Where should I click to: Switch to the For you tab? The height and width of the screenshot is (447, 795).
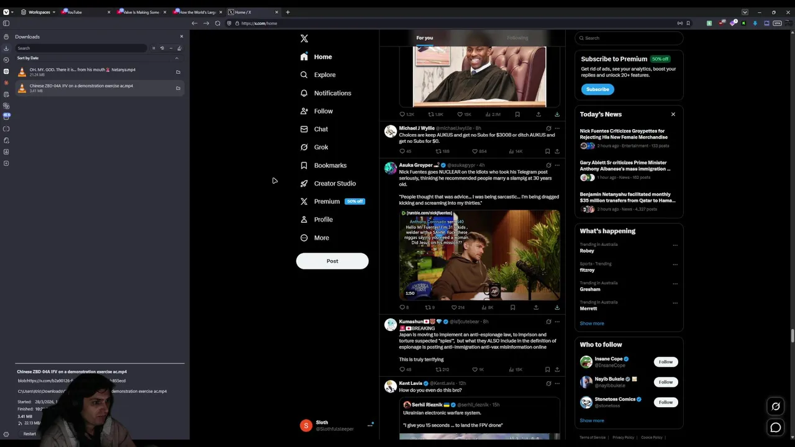pos(425,38)
